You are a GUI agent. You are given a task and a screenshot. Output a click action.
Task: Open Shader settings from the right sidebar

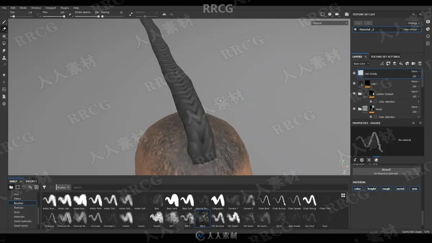point(428,29)
